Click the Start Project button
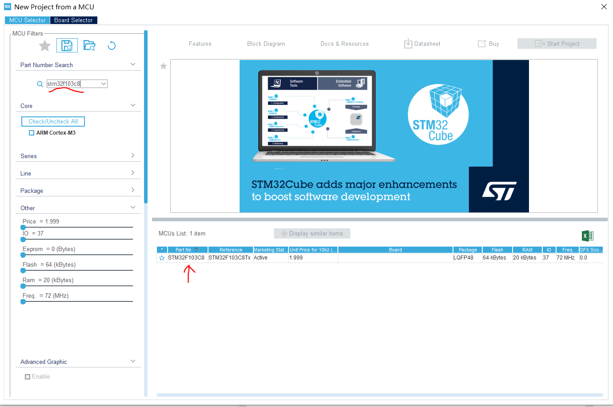613x407 pixels. [557, 44]
